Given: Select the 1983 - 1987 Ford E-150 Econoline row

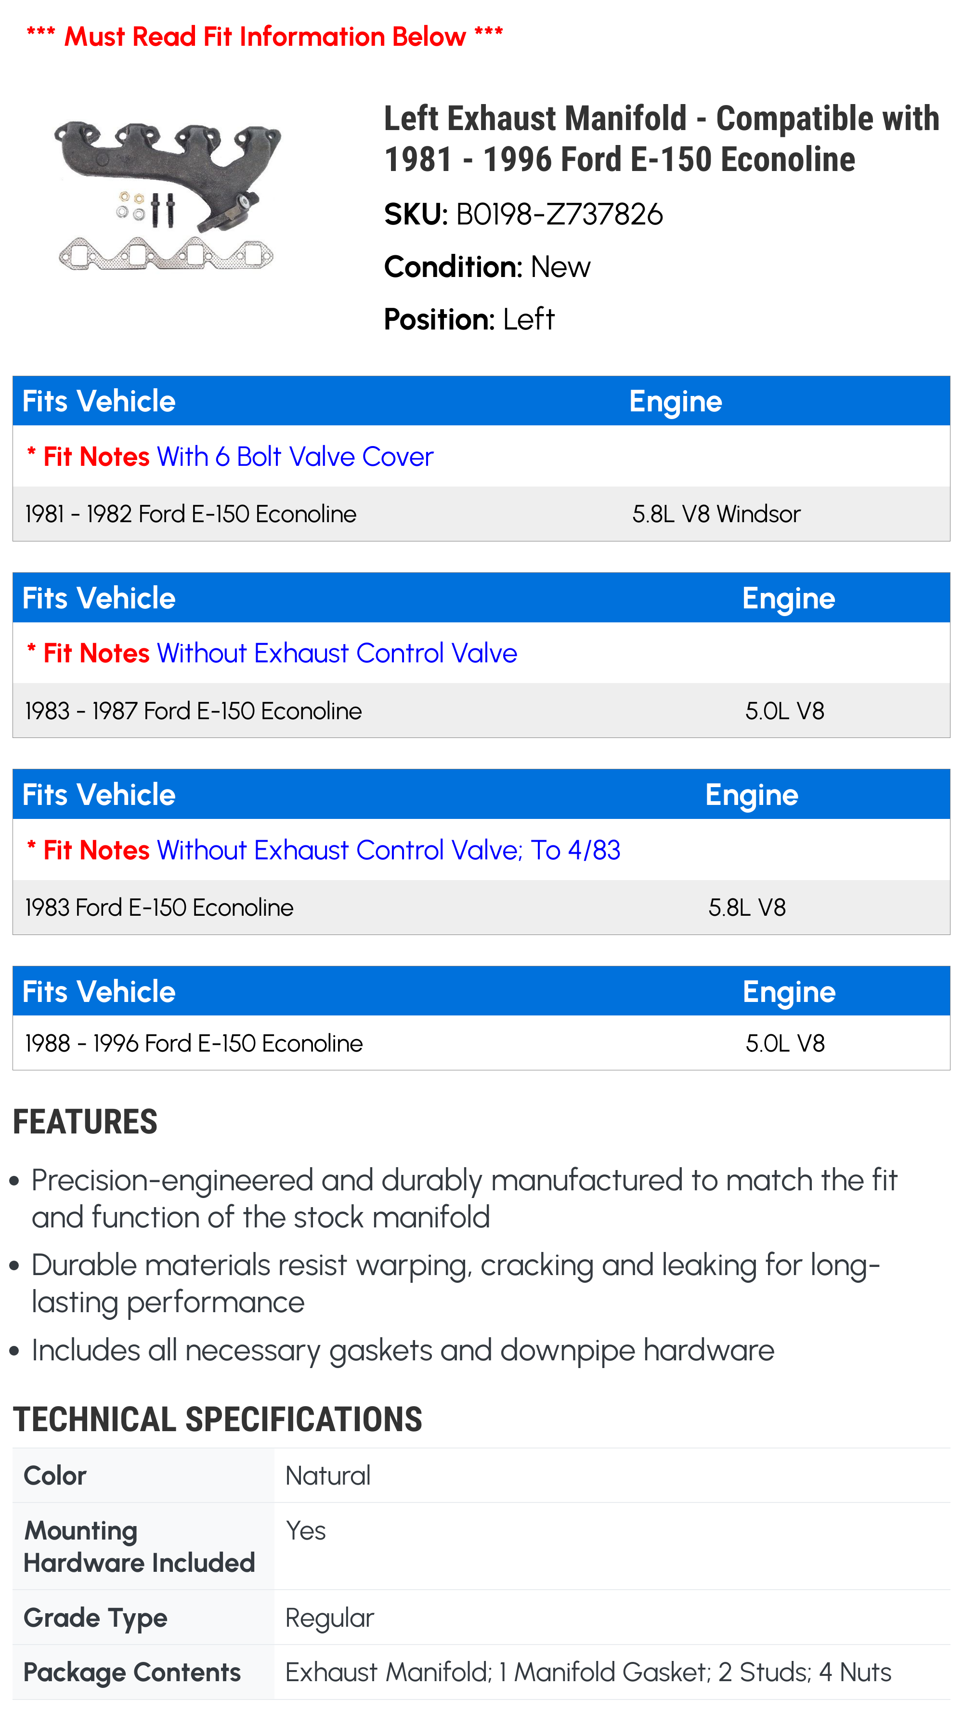Looking at the screenshot, I should pos(193,711).
